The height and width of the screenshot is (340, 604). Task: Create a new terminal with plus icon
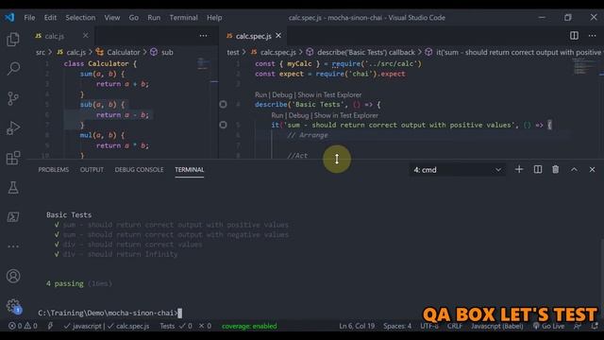click(x=519, y=169)
